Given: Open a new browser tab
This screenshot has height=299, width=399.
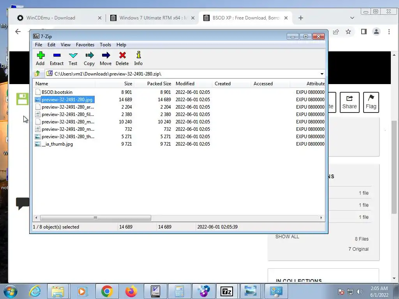Looking at the screenshot, I should (301, 18).
